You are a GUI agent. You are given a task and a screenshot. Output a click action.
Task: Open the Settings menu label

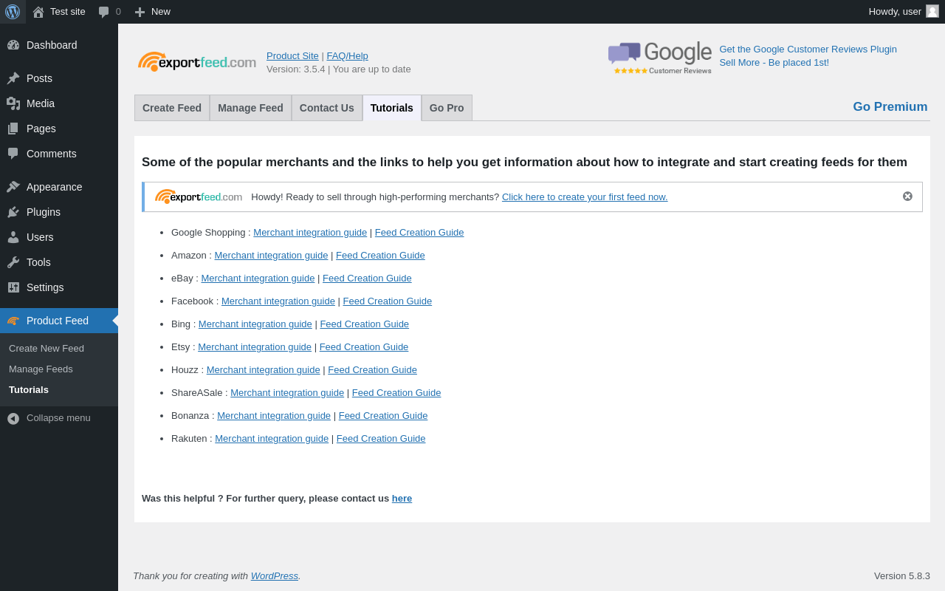[45, 287]
